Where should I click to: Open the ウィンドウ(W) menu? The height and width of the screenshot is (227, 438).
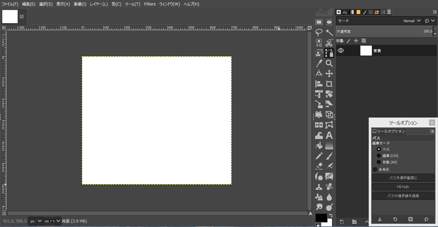[x=169, y=4]
